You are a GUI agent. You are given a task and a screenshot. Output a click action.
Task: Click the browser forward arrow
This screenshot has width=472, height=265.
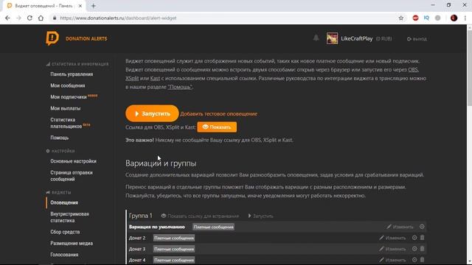coord(18,18)
